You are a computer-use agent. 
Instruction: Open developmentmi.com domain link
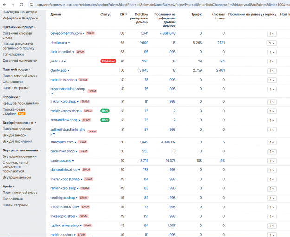click(66, 33)
